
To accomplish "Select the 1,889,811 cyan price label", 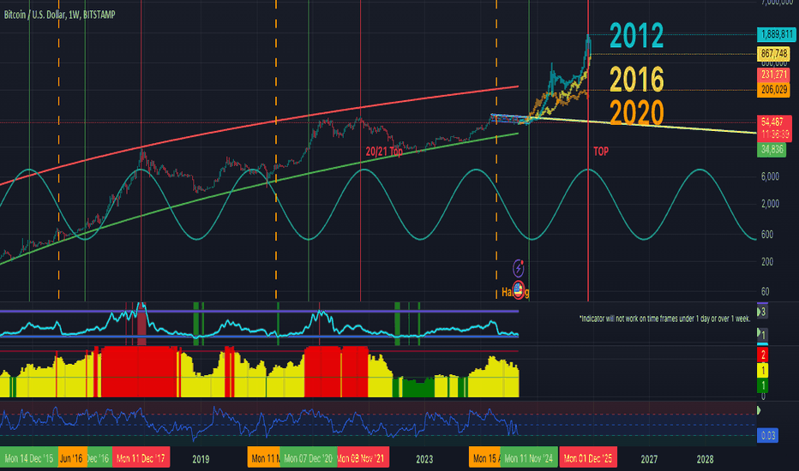I will pyautogui.click(x=776, y=34).
